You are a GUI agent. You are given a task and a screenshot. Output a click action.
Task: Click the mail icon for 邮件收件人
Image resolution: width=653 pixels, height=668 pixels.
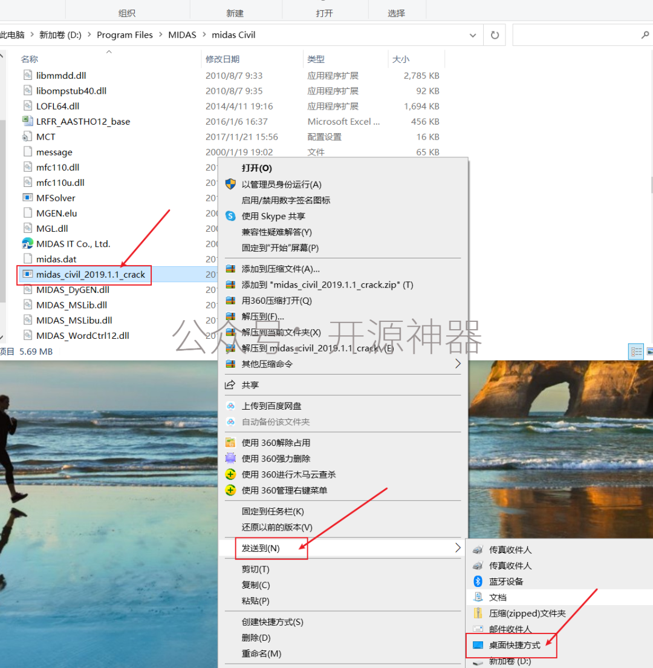[x=478, y=629]
